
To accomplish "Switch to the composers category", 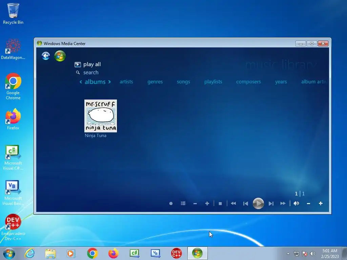I will 248,82.
